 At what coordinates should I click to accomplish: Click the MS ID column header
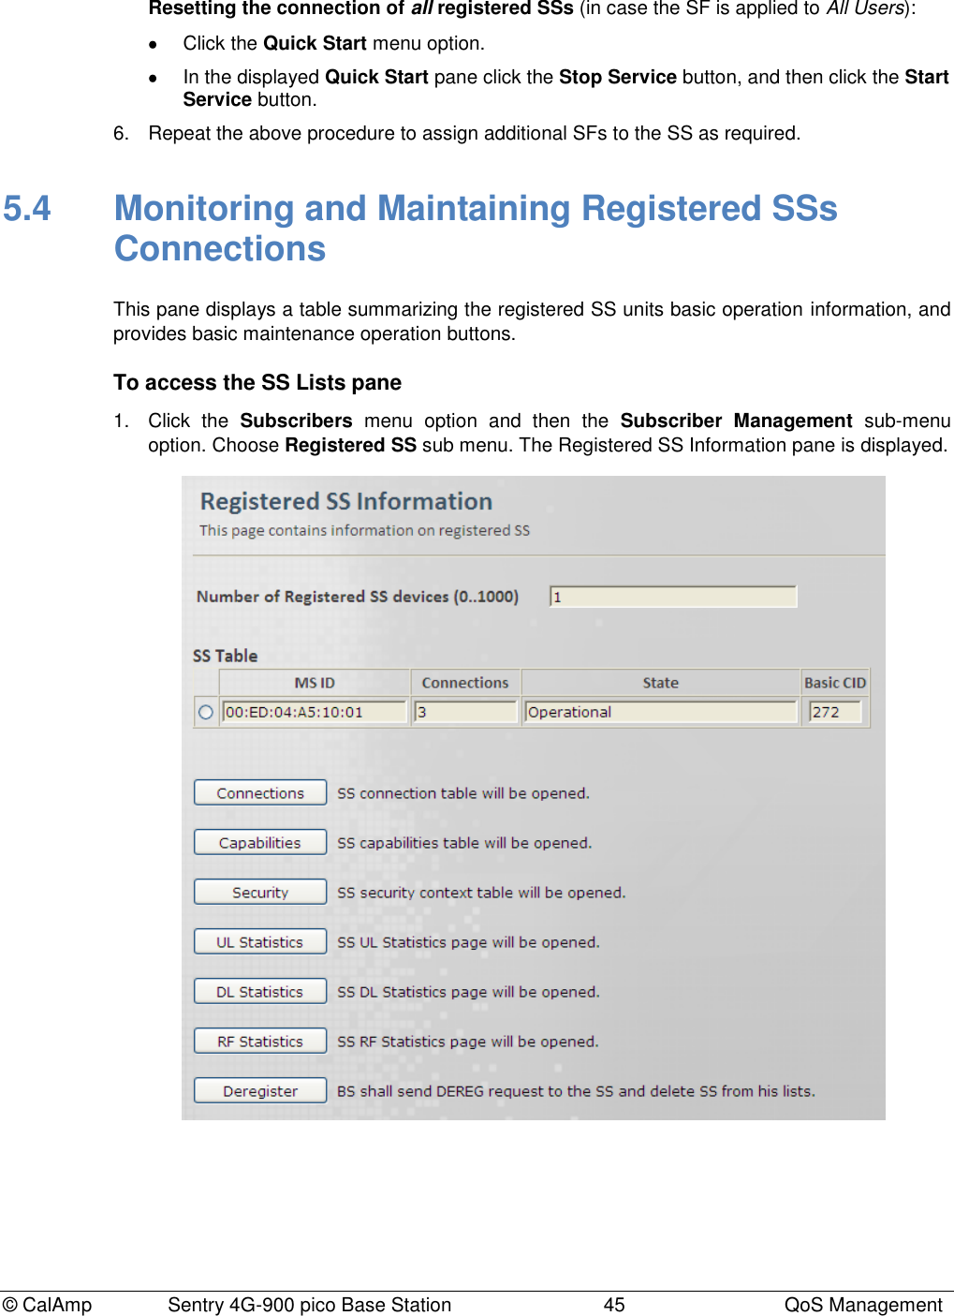click(315, 683)
